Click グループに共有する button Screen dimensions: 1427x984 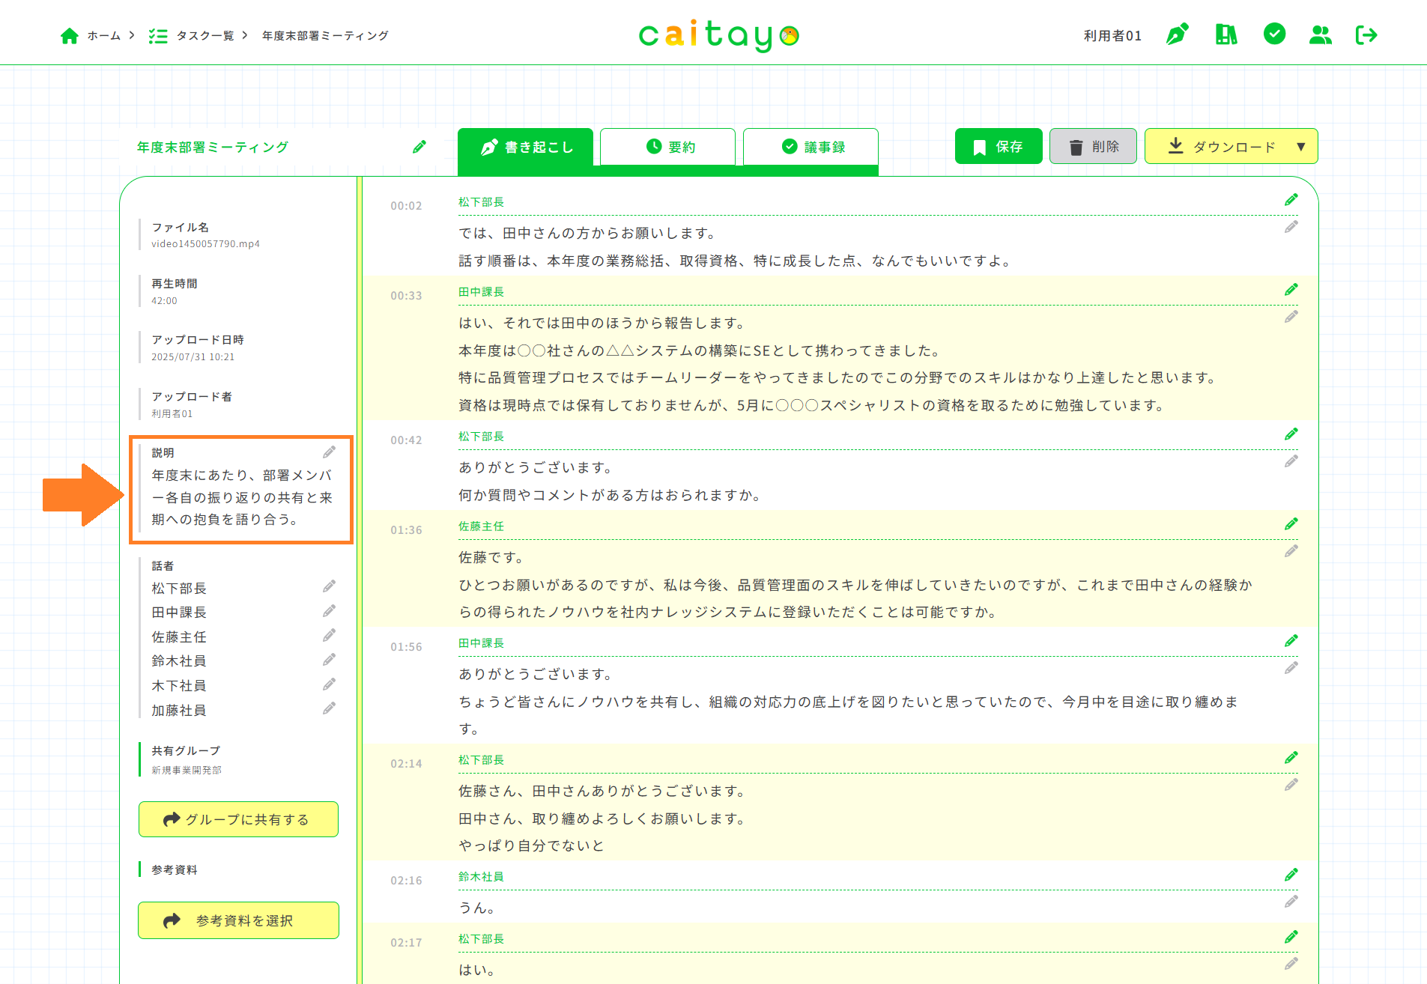click(x=238, y=819)
